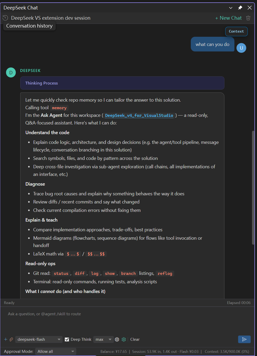Clear the conversation with Clear
Screen dimensions: 257x356
(135, 339)
